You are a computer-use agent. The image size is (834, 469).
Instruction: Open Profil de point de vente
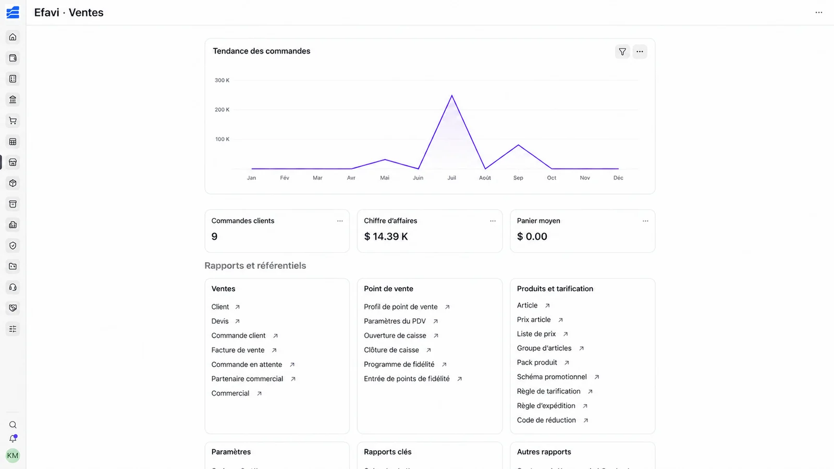(x=407, y=307)
